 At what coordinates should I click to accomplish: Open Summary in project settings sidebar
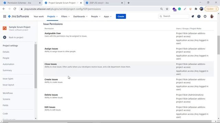(7, 70)
